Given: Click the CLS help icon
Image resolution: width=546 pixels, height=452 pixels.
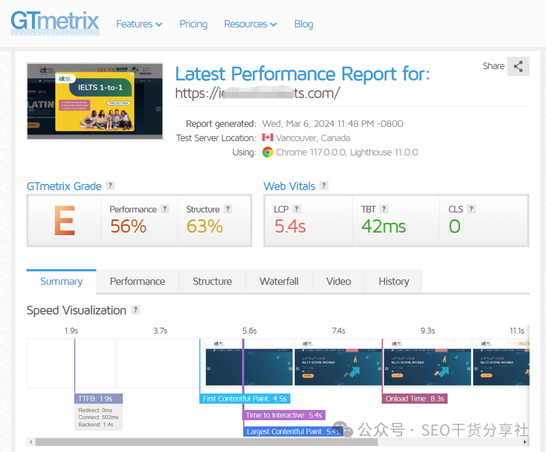Looking at the screenshot, I should click(471, 209).
